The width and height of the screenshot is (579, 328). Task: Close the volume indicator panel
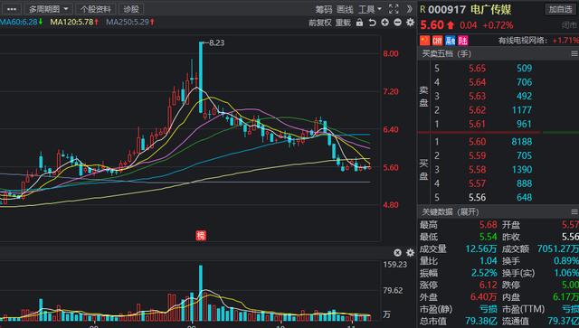tap(397, 253)
